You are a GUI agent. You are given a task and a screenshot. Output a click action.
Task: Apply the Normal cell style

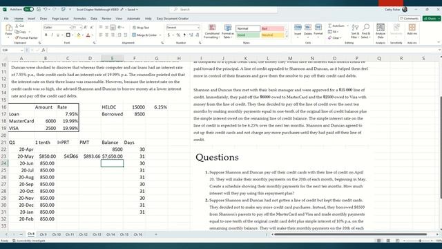coord(248,28)
